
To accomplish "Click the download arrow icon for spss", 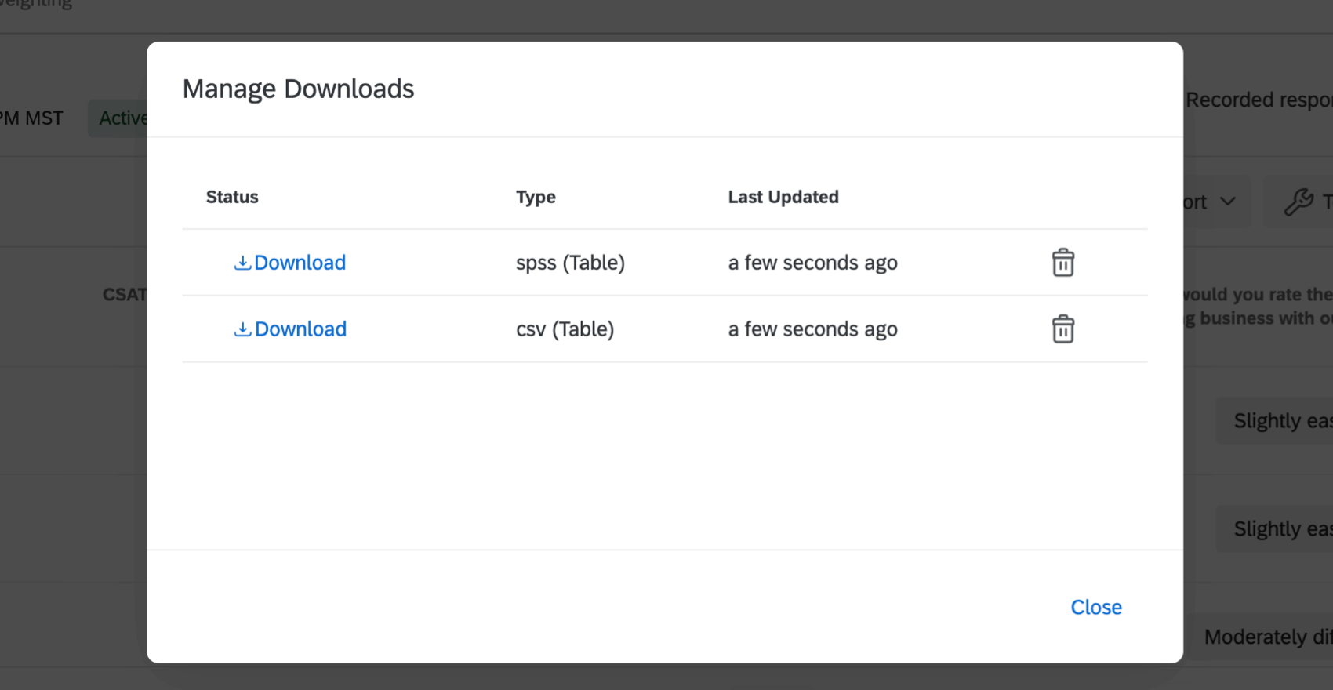I will pos(242,263).
